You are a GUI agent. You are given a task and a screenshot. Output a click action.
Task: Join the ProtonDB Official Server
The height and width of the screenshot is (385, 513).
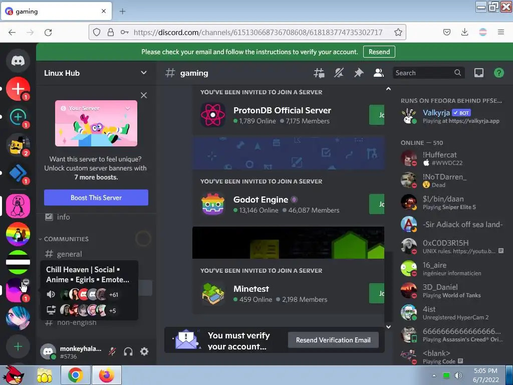click(x=377, y=115)
